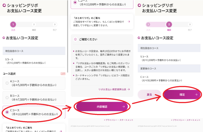Select the Cコース radio button in left screen
This screenshot has height=132, width=203.
pos(7,112)
